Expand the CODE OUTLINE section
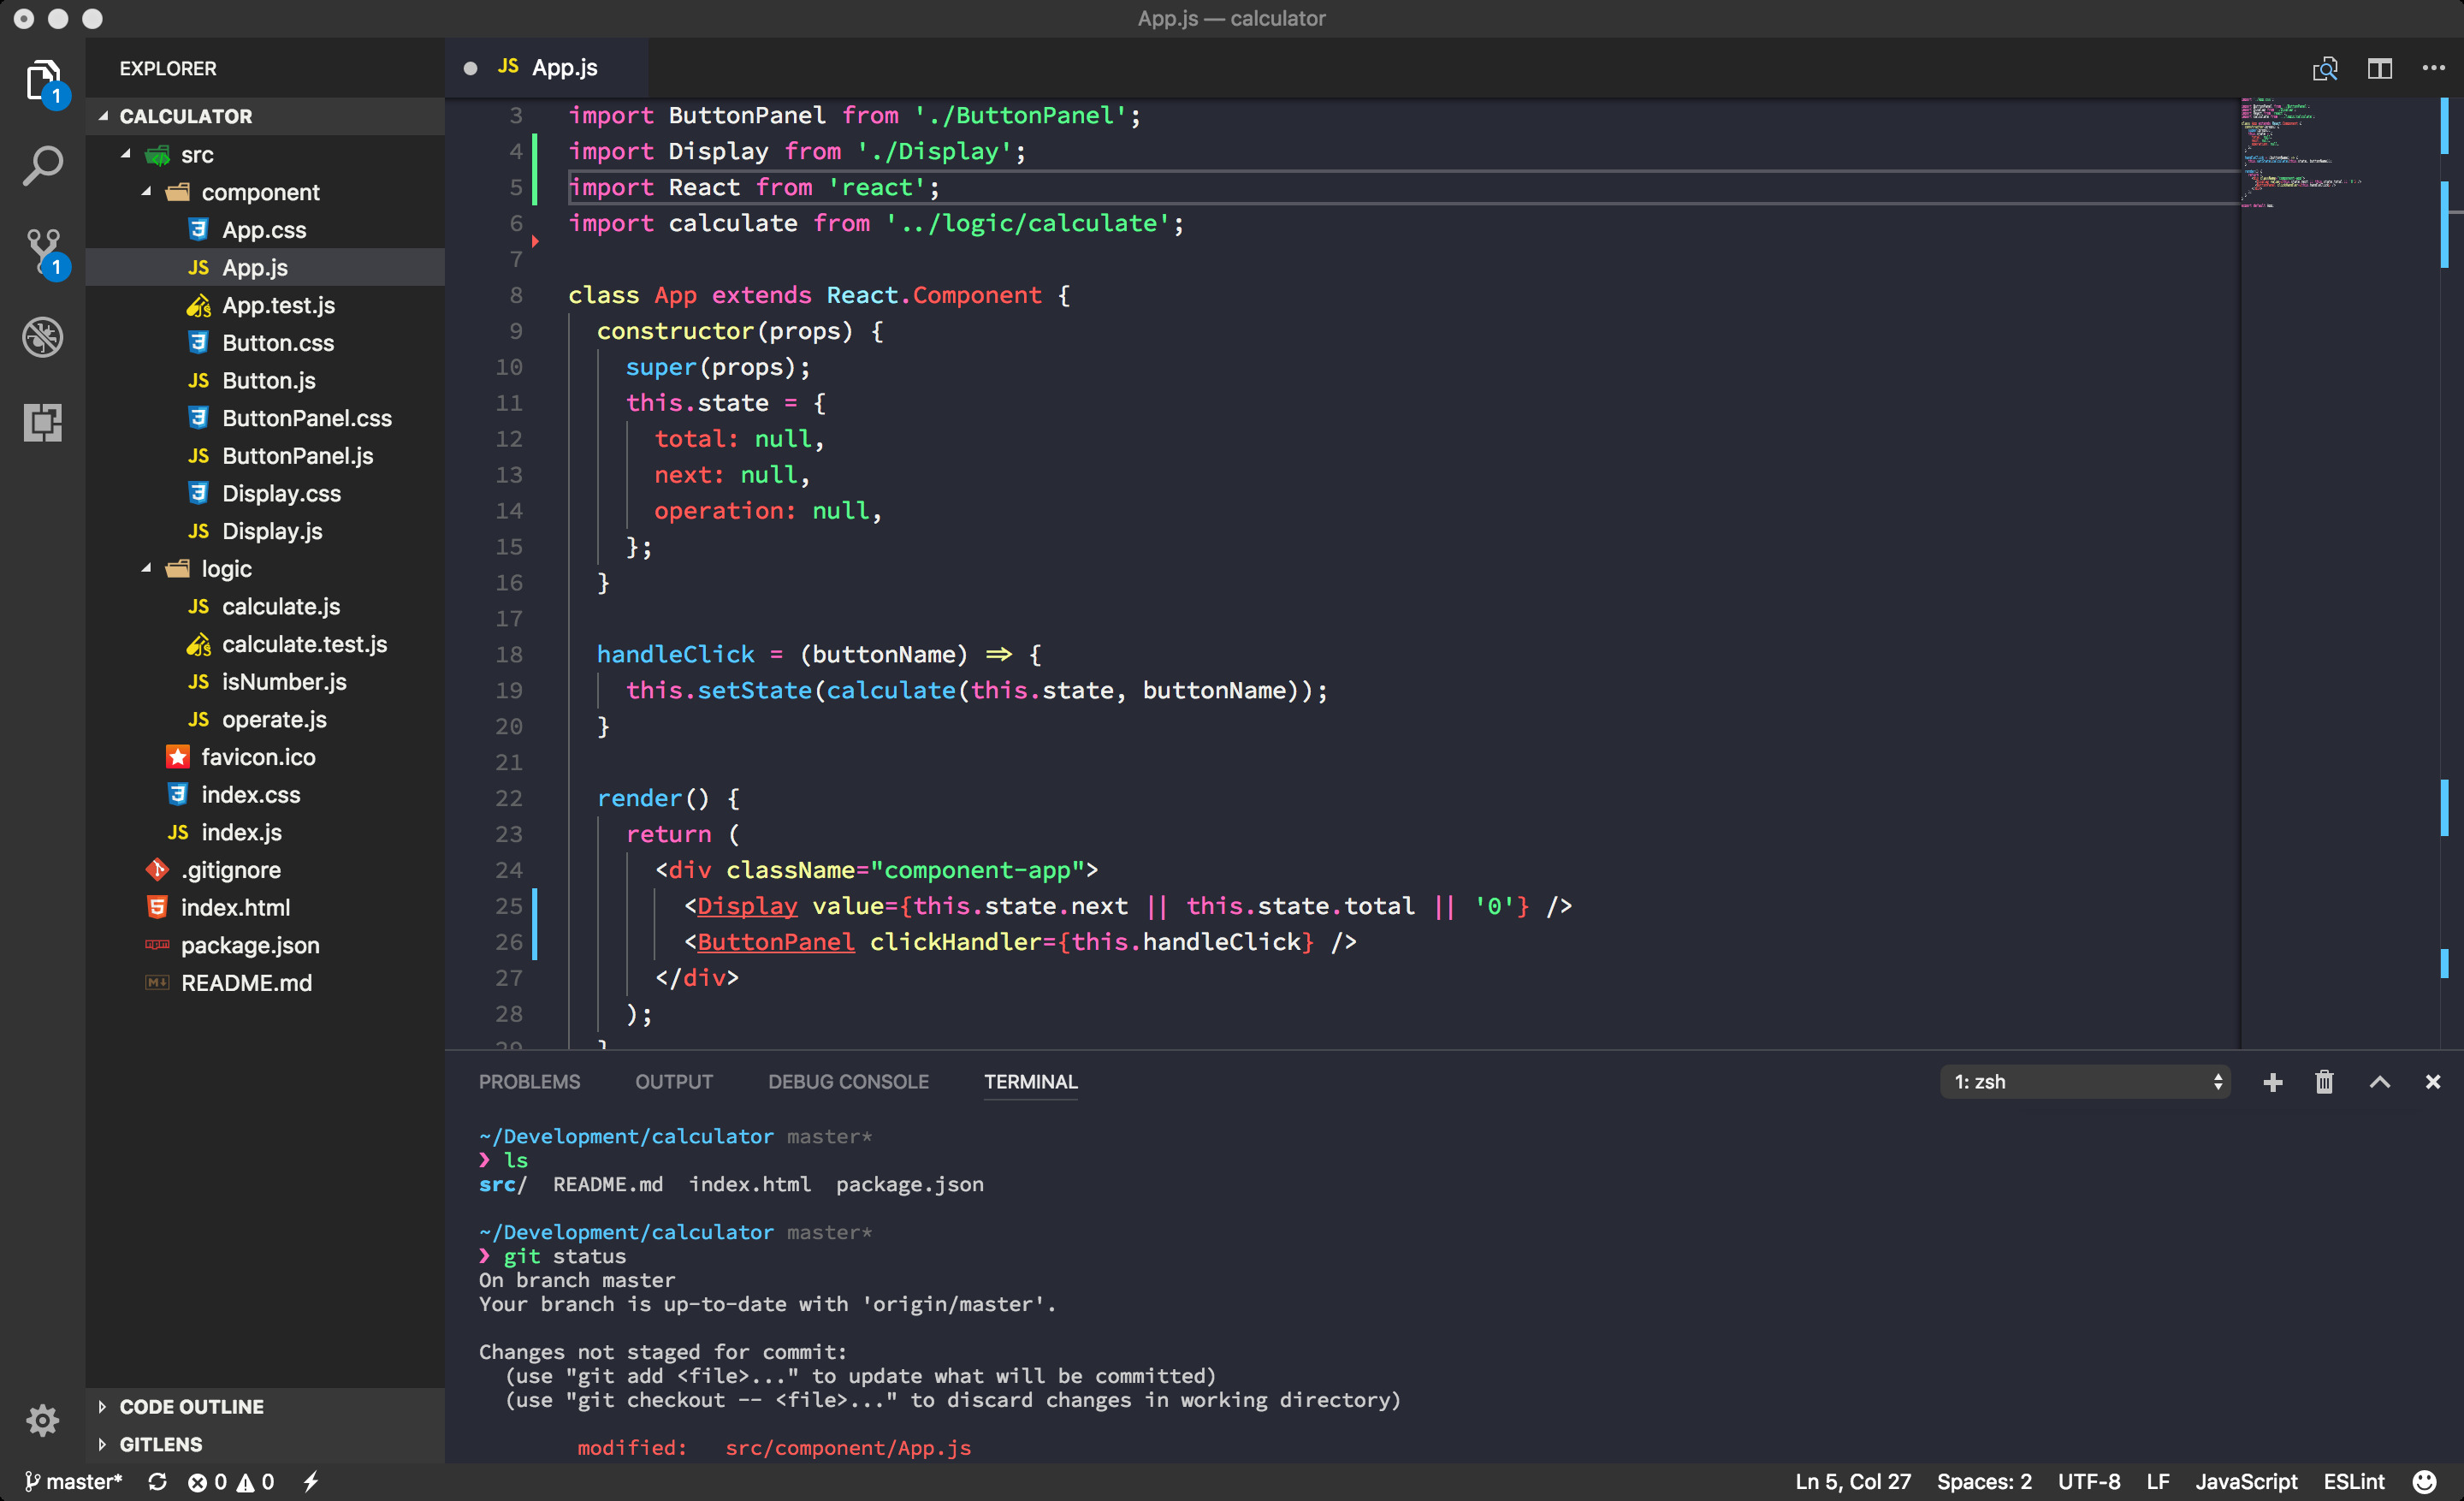 [x=190, y=1406]
